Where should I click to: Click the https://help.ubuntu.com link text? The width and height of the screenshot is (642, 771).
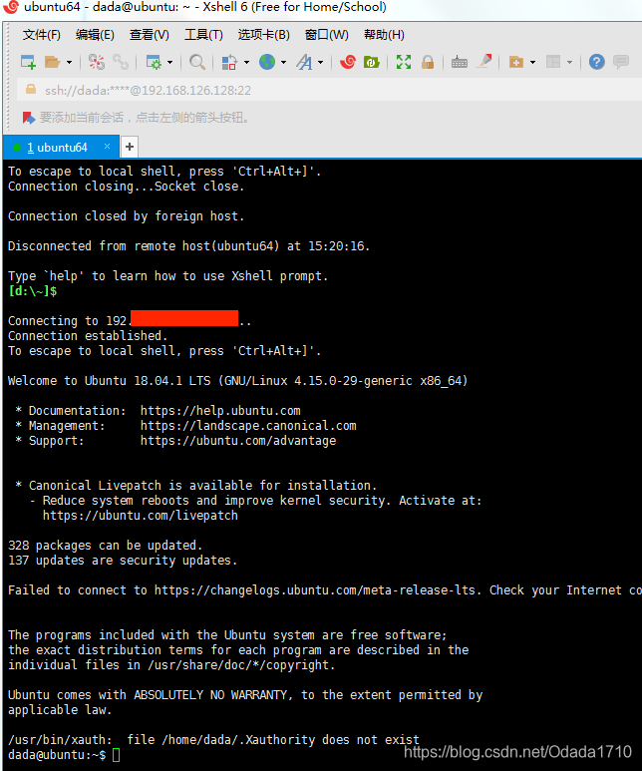pos(220,411)
